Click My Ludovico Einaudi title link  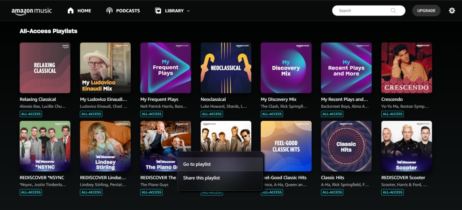pos(103,99)
